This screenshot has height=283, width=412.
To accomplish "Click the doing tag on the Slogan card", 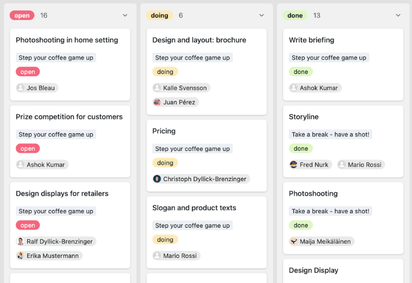I will point(165,240).
